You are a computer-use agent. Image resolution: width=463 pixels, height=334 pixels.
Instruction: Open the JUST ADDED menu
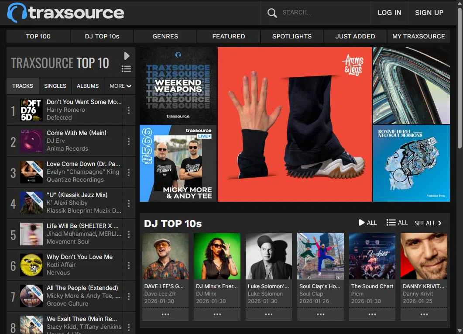[355, 36]
